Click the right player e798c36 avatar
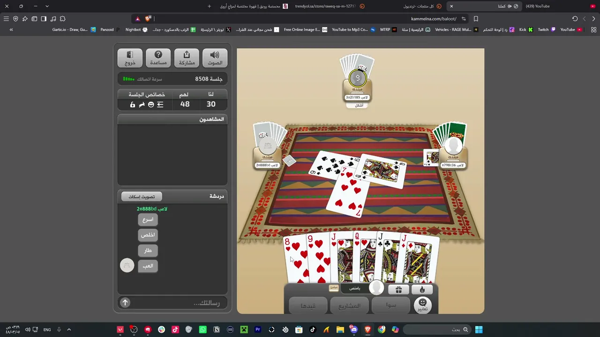 pyautogui.click(x=453, y=146)
